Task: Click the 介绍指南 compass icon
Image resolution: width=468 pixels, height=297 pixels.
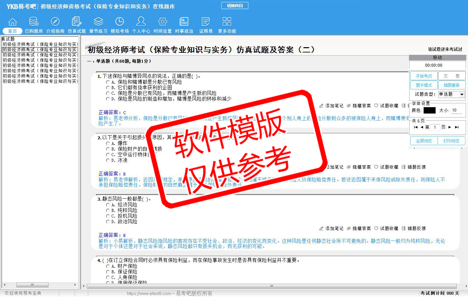Action: tap(55, 22)
